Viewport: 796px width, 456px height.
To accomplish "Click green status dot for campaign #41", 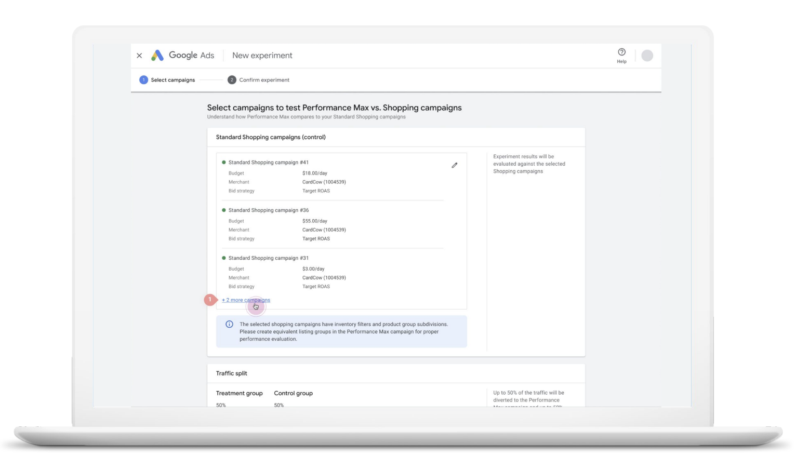I will tap(224, 163).
